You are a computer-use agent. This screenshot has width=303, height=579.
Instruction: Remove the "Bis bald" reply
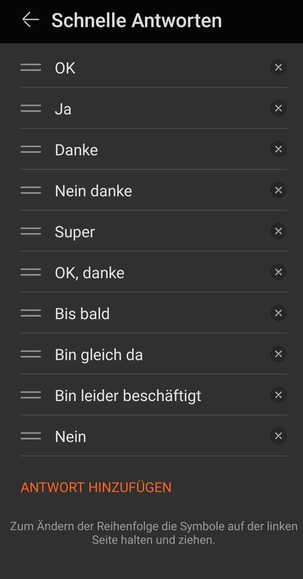278,313
